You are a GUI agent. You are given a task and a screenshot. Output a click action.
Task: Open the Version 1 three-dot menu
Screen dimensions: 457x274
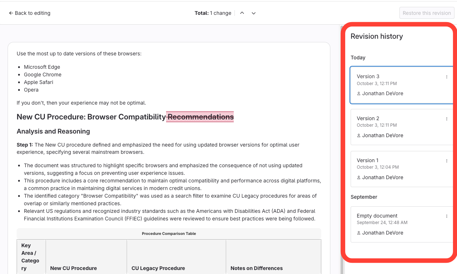447,161
